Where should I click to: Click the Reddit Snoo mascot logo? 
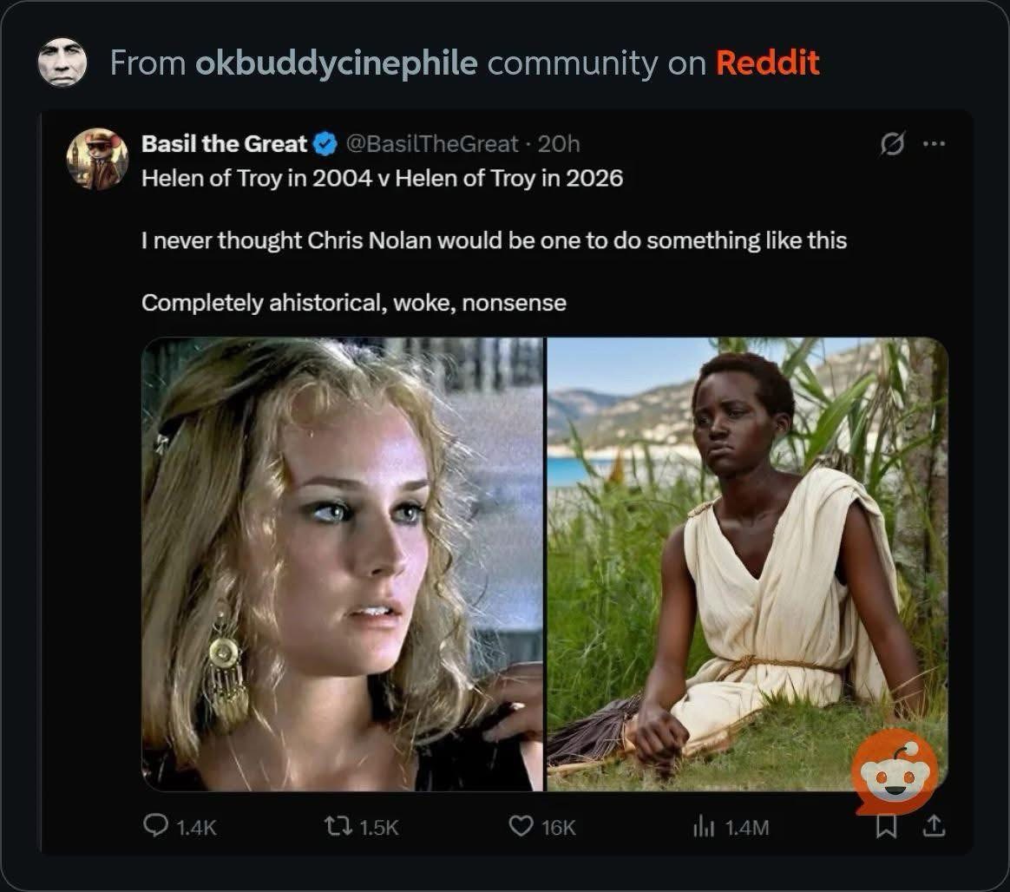[895, 771]
